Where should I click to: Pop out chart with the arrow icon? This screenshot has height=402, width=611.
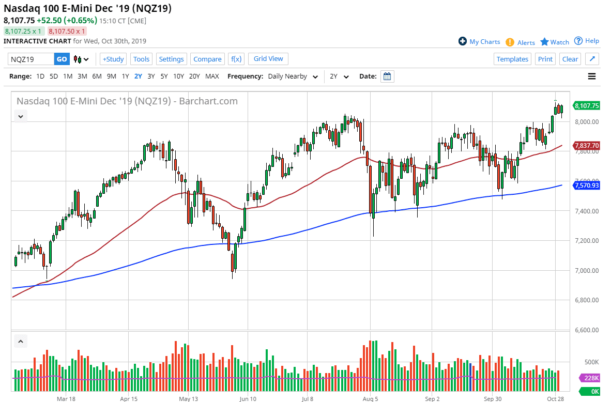(x=591, y=59)
